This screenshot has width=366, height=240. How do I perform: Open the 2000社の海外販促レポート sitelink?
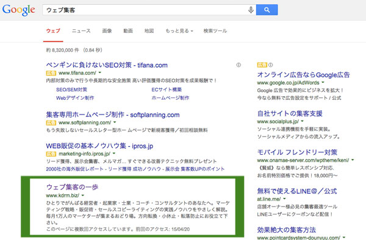(74, 169)
